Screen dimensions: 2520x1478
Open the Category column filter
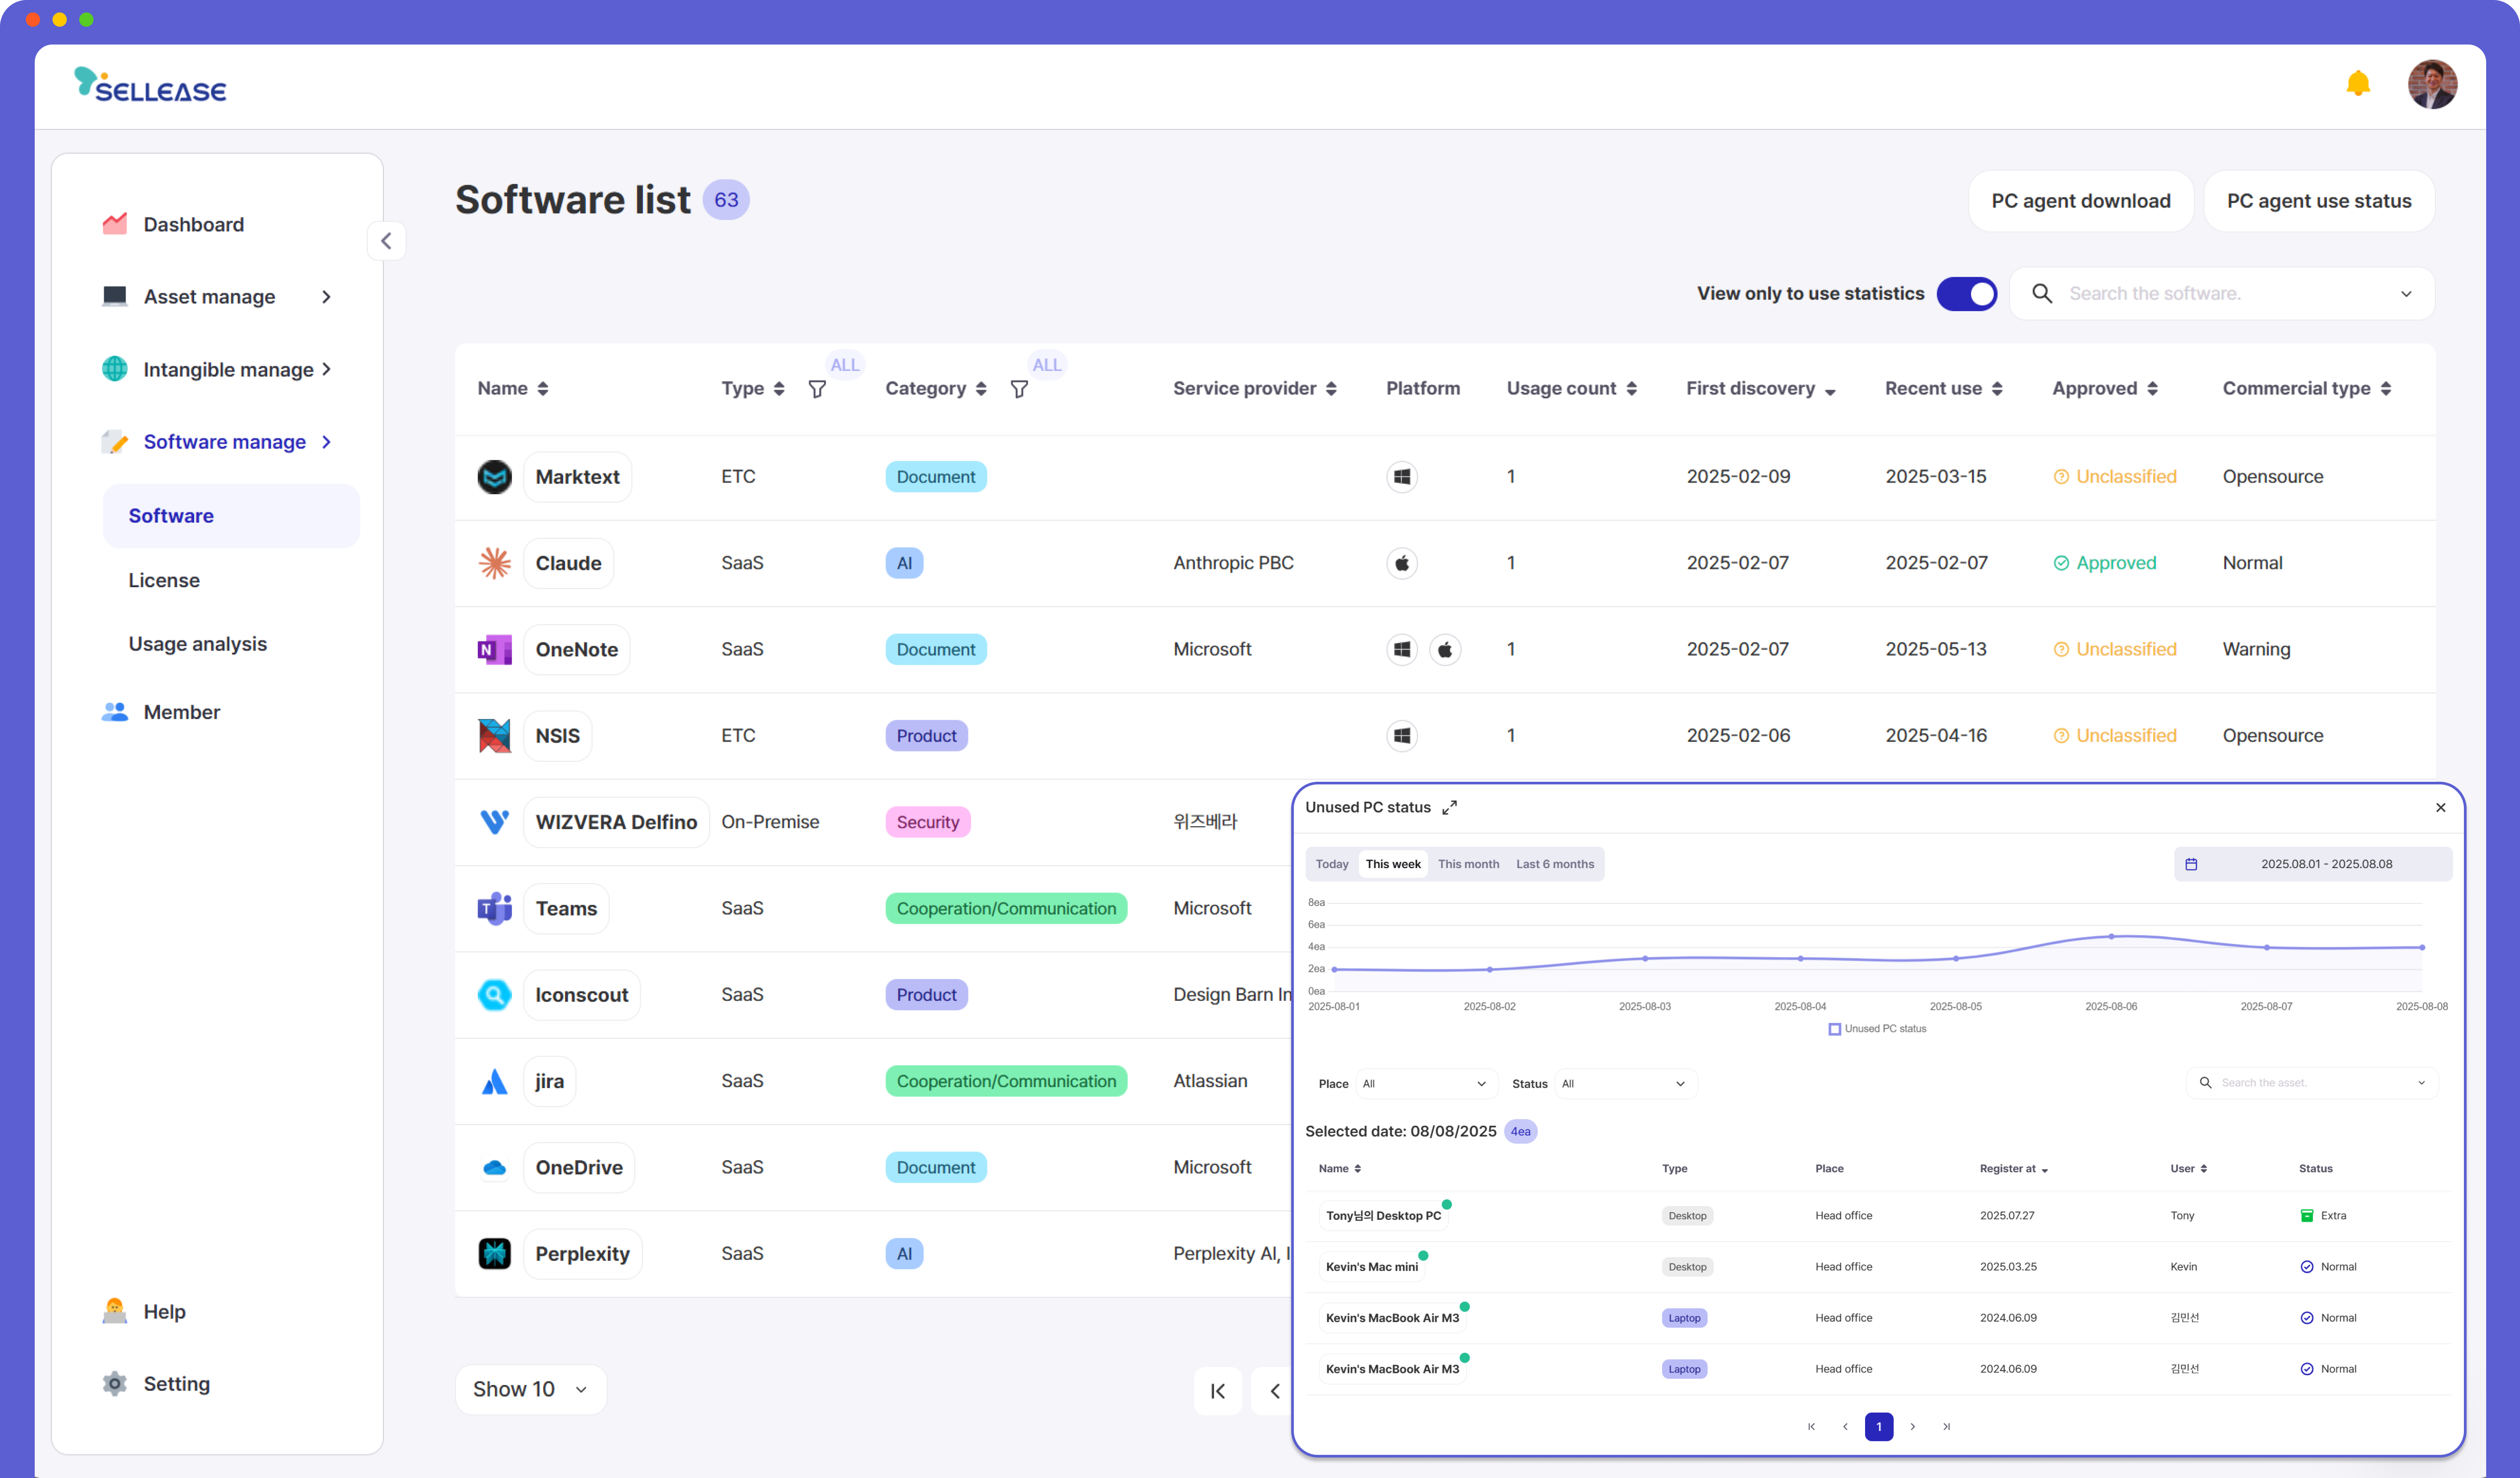[x=1019, y=389]
